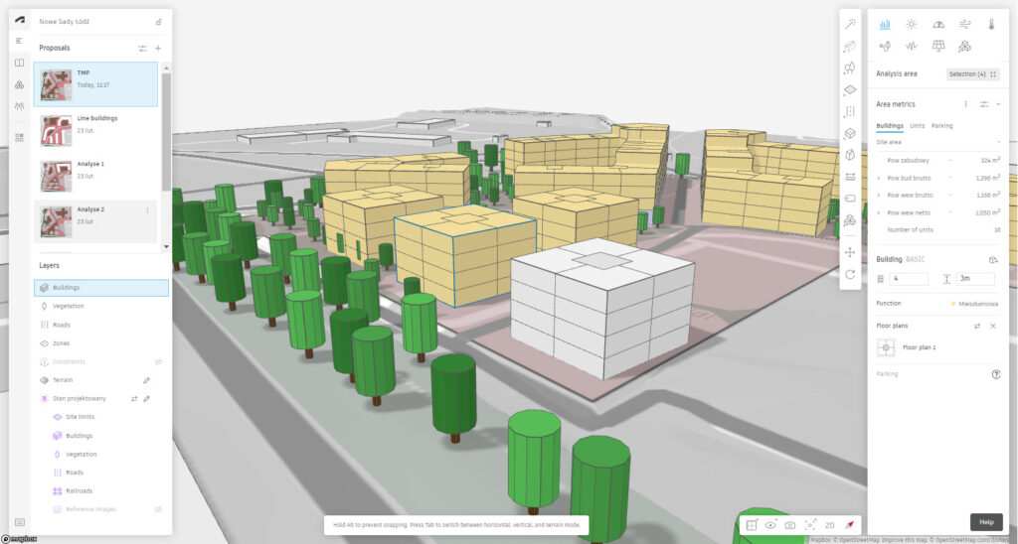
Task: Switch to the Parking tab
Action: (941, 126)
